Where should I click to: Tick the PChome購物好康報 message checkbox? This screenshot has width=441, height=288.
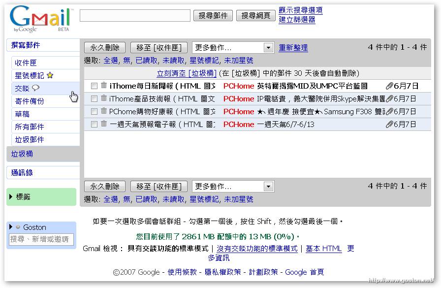coord(94,112)
